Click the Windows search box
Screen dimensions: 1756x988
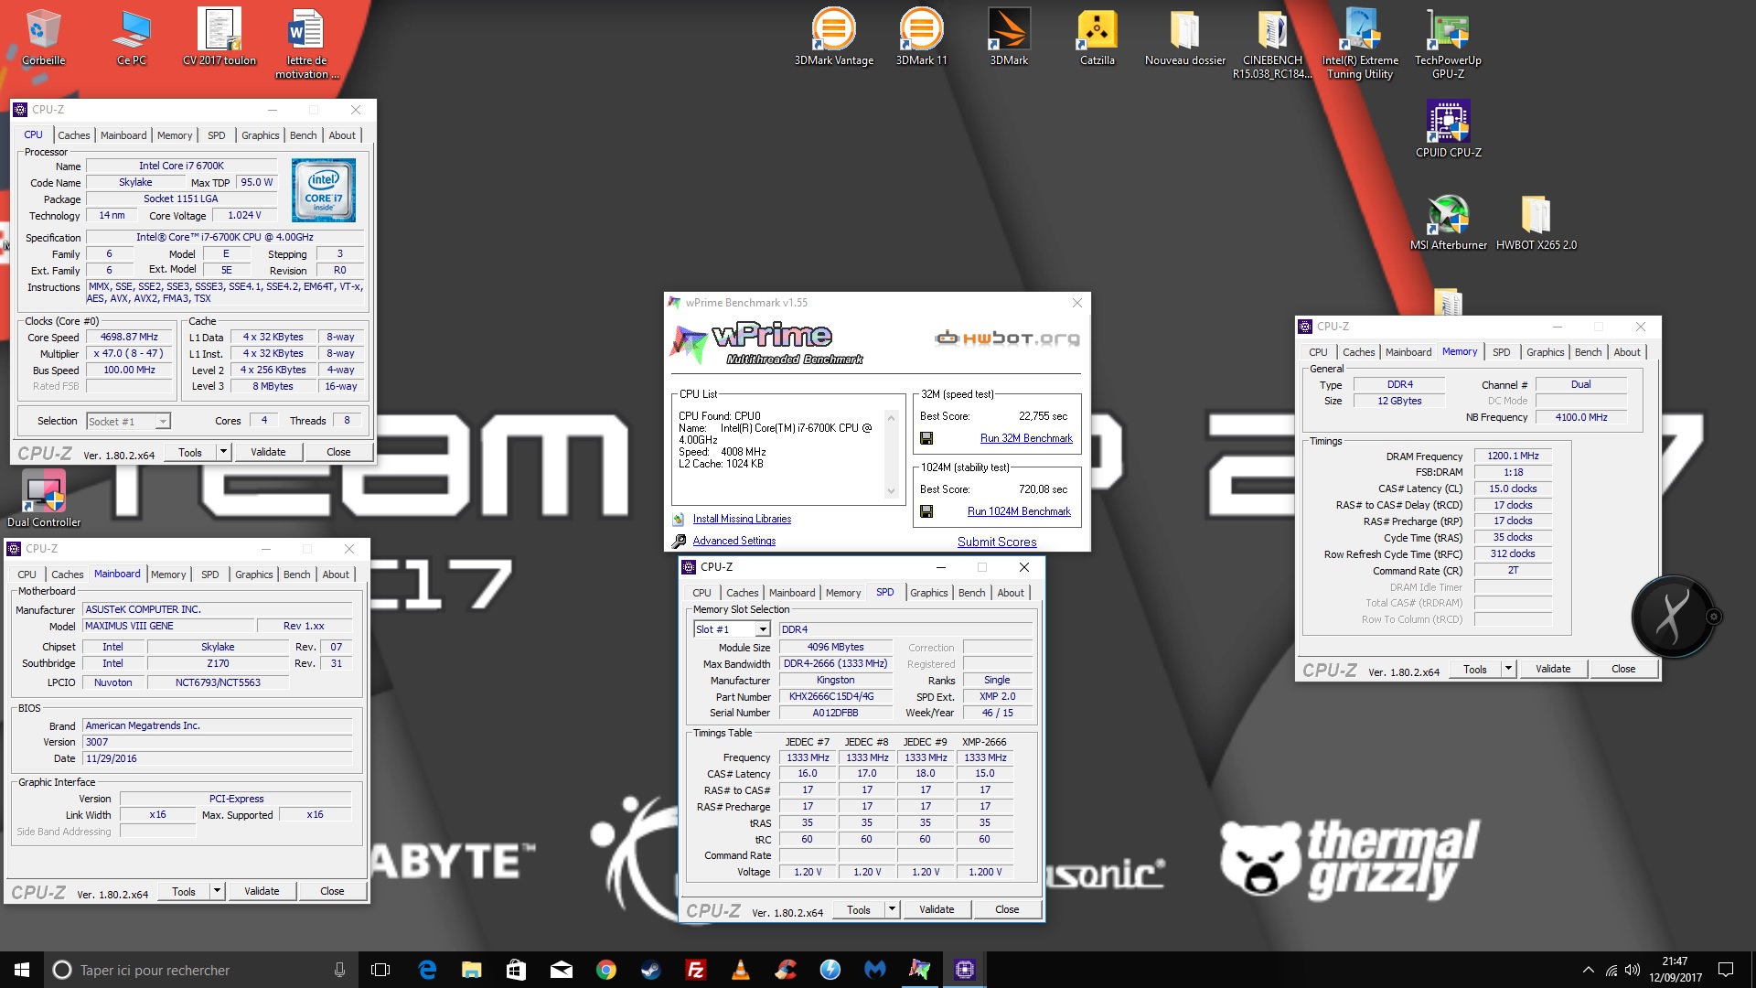[201, 970]
